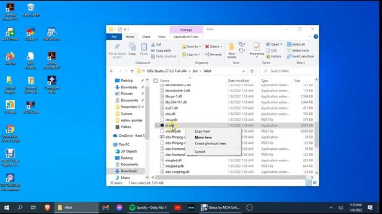Screen dimensions: 382x214
Task: Click Select all in the ribbon
Action: pyautogui.click(x=296, y=45)
